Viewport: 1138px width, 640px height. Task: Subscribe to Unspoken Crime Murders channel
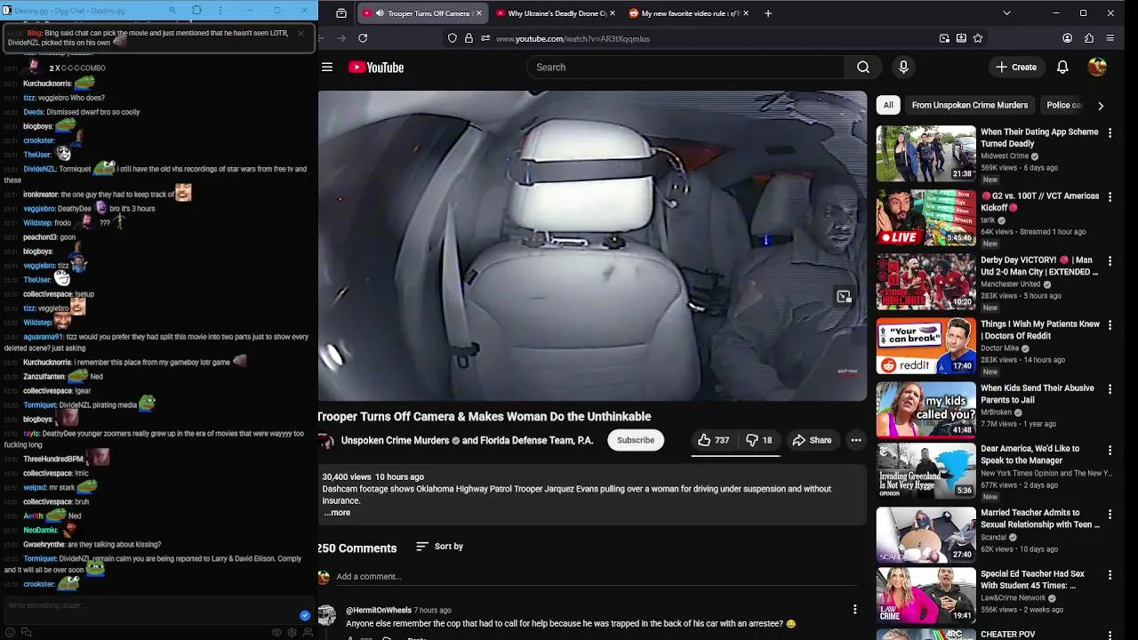click(636, 440)
